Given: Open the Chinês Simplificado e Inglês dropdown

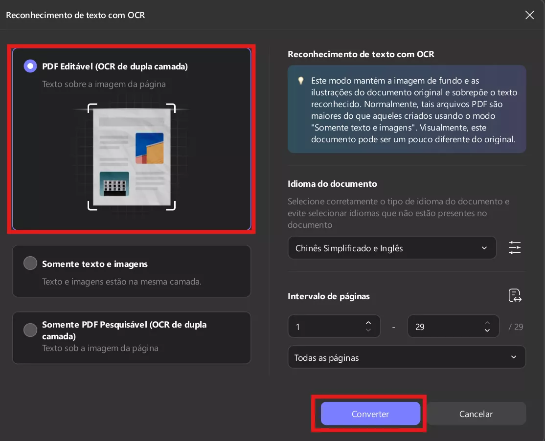Looking at the screenshot, I should pos(392,248).
